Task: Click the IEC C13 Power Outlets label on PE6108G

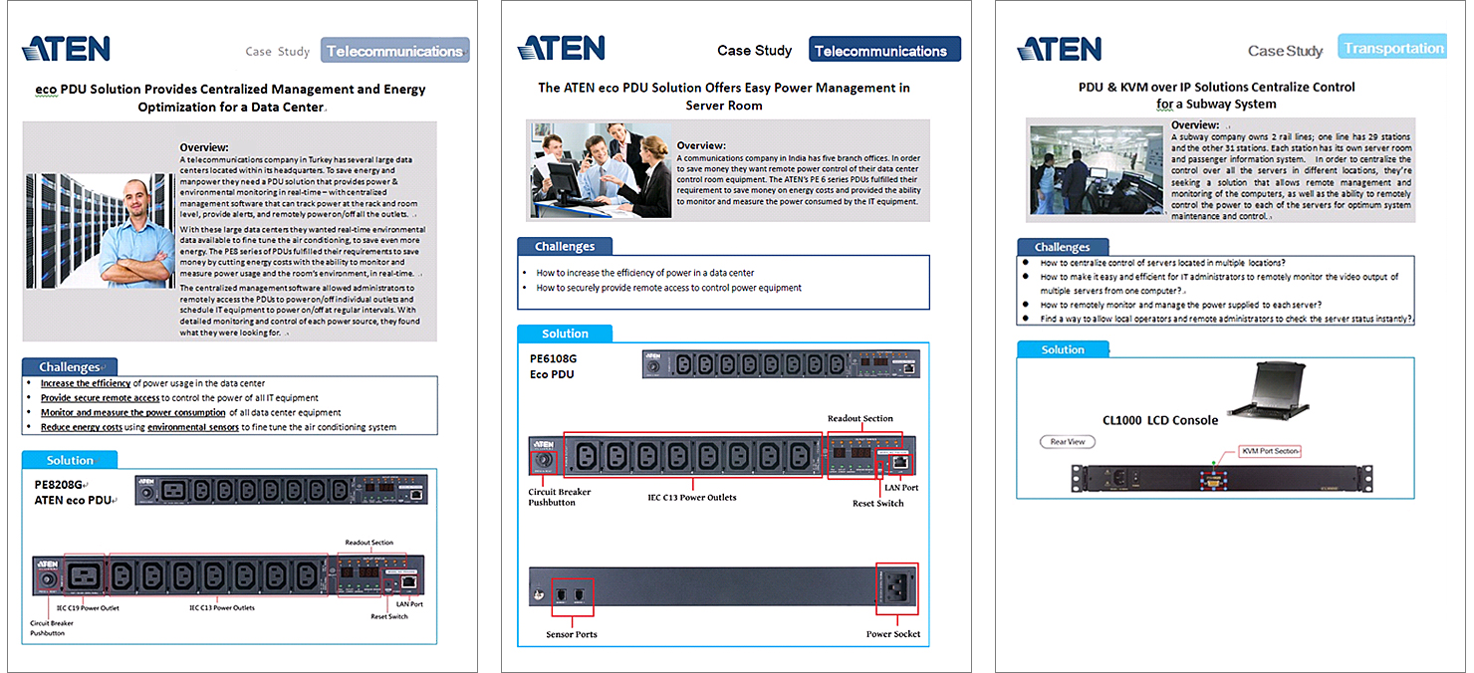Action: [692, 497]
